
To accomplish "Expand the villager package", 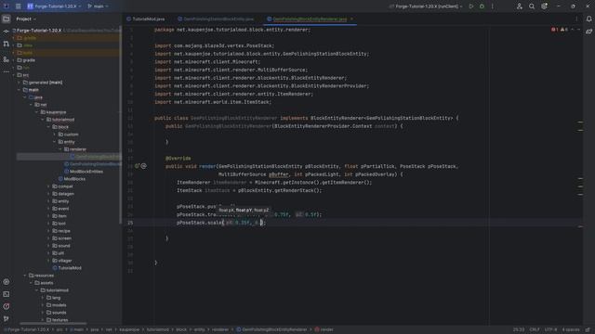I will 48,261.
